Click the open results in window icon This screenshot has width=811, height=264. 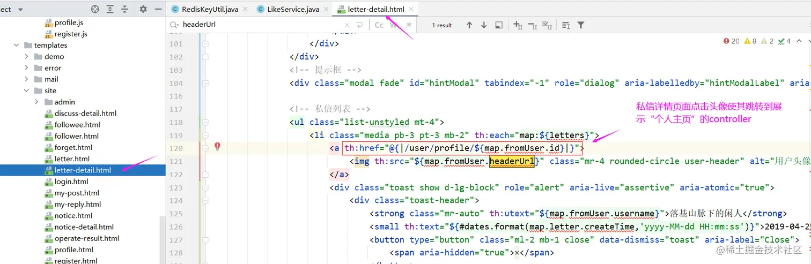pyautogui.click(x=499, y=25)
